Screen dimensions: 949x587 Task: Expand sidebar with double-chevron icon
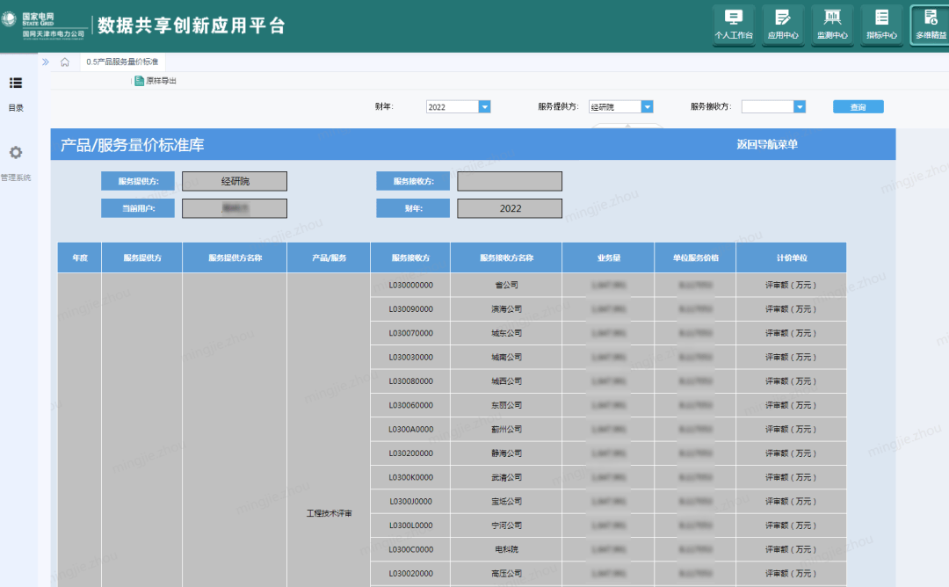(x=46, y=62)
